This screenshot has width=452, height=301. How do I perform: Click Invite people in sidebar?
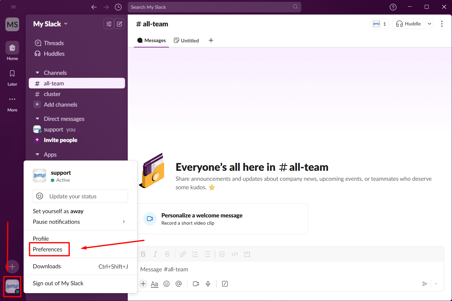[x=60, y=140]
